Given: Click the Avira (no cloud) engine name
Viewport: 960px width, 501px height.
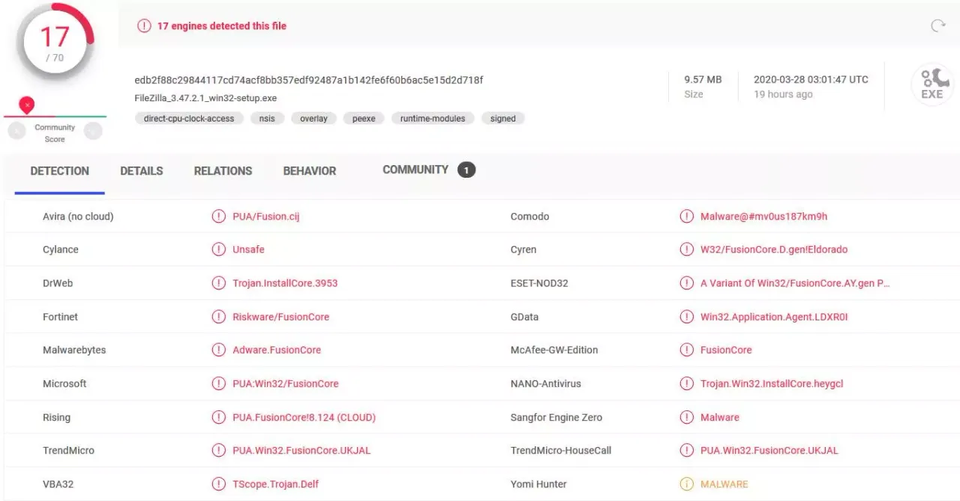Looking at the screenshot, I should tap(78, 217).
